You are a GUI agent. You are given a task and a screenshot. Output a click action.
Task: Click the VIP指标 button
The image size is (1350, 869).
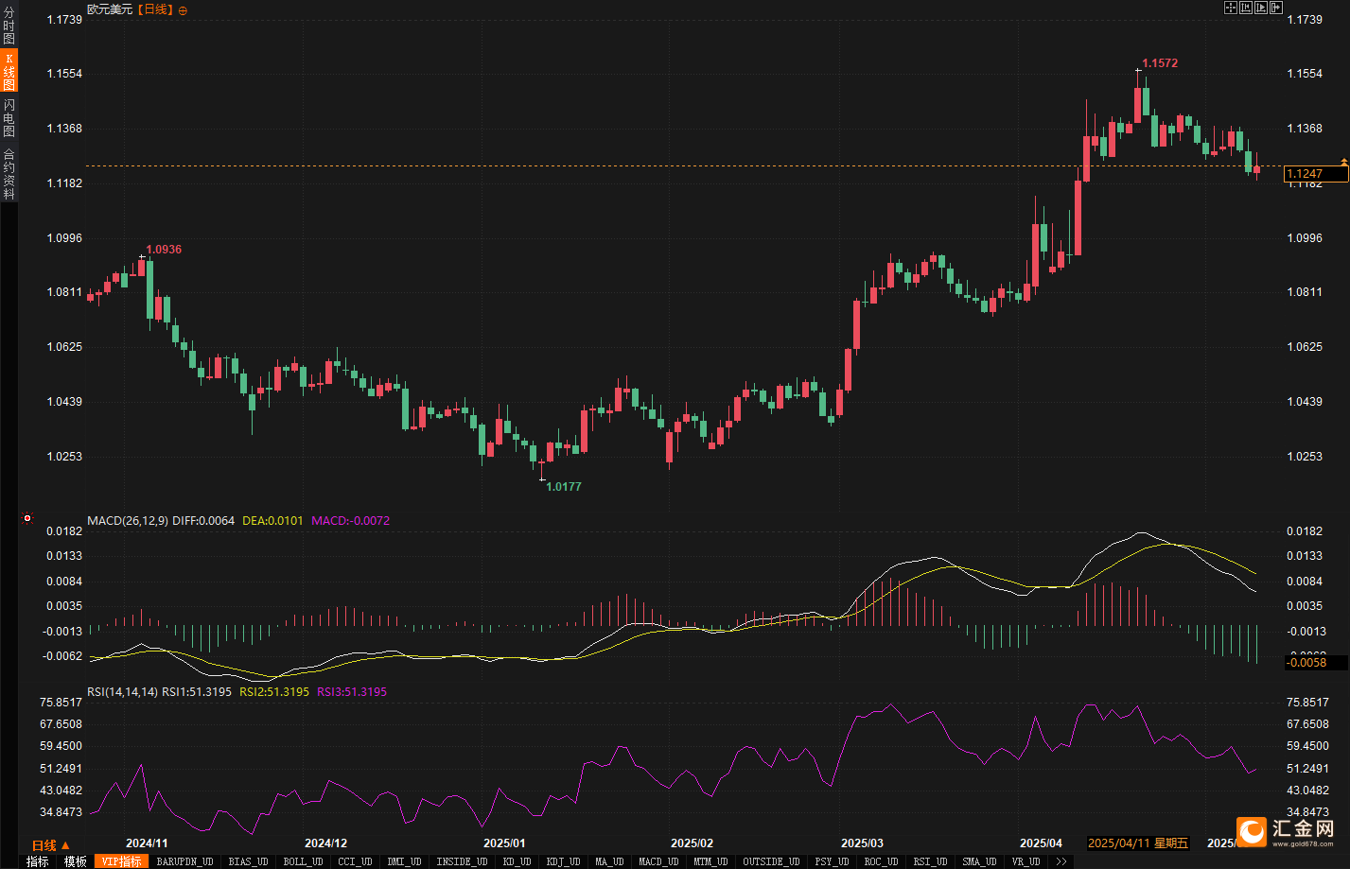[x=122, y=861]
